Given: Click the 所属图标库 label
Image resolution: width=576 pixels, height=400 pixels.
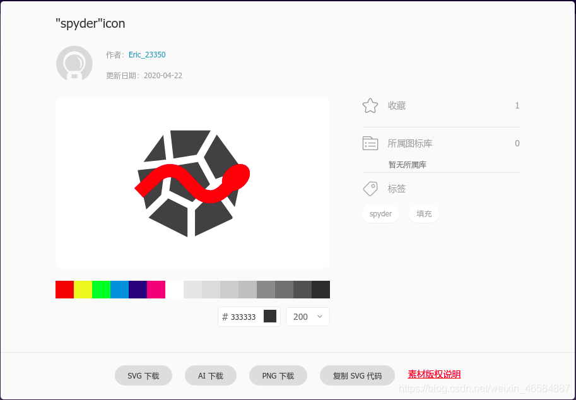Looking at the screenshot, I should pos(410,143).
